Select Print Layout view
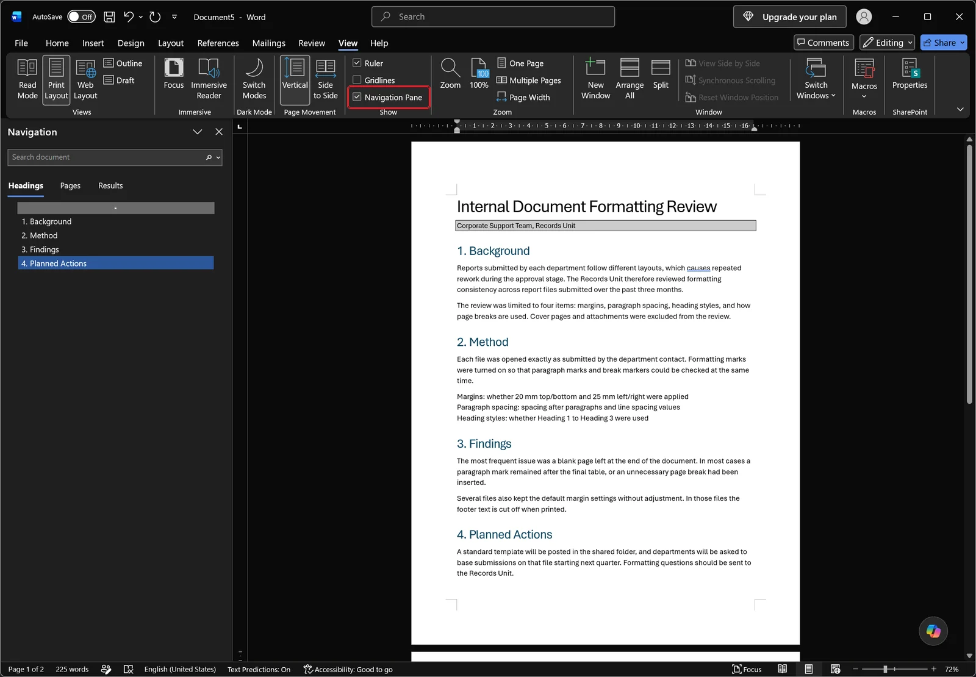Viewport: 976px width, 677px height. coord(56,79)
